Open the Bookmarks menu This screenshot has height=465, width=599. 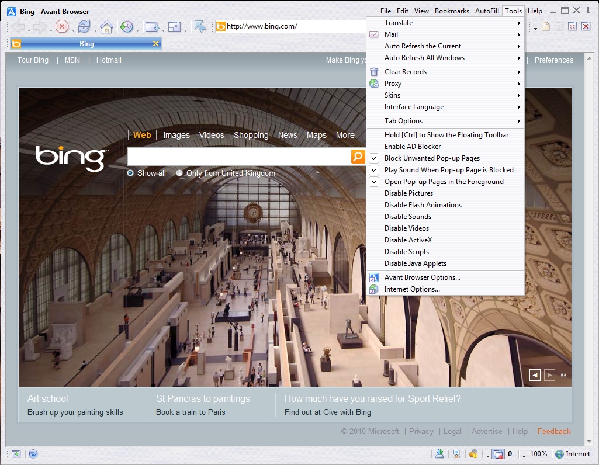[x=452, y=11]
